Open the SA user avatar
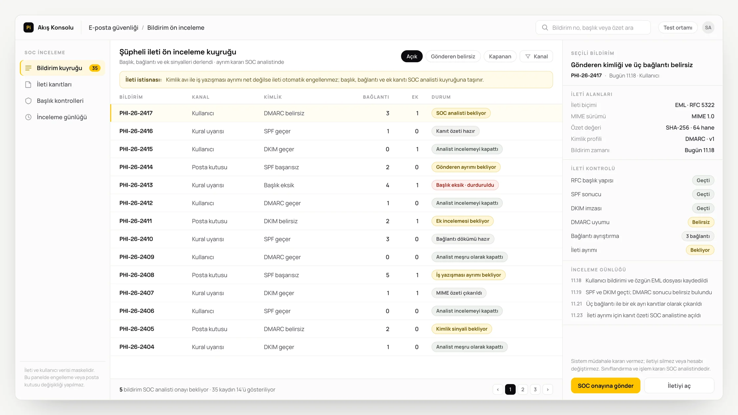Image resolution: width=738 pixels, height=415 pixels. 708,28
